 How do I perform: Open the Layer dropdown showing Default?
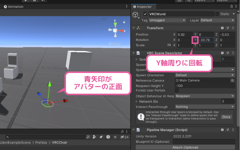(x=217, y=20)
